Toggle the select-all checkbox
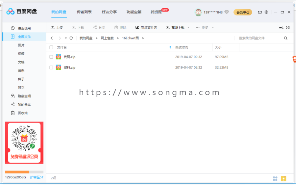 51,47
